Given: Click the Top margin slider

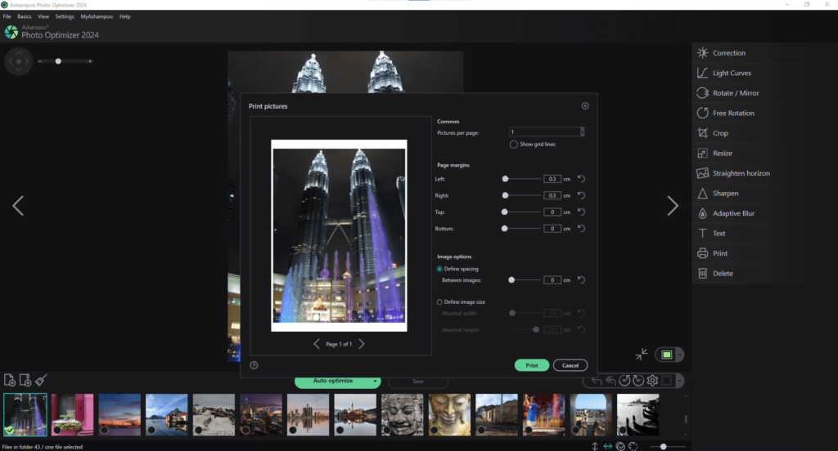Looking at the screenshot, I should pyautogui.click(x=521, y=212).
